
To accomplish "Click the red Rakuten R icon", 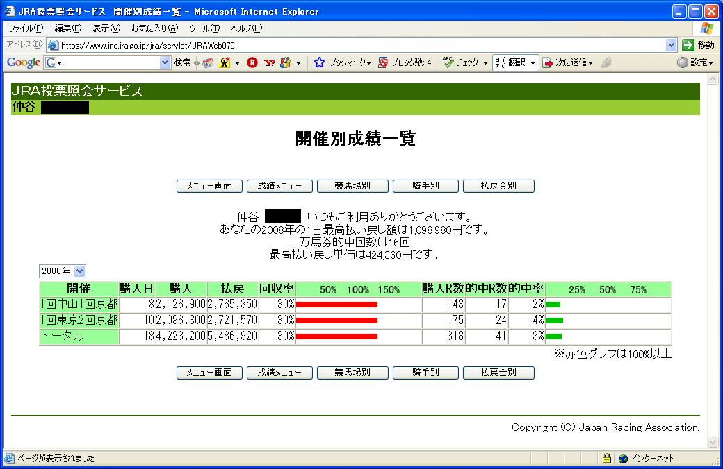I will 252,62.
